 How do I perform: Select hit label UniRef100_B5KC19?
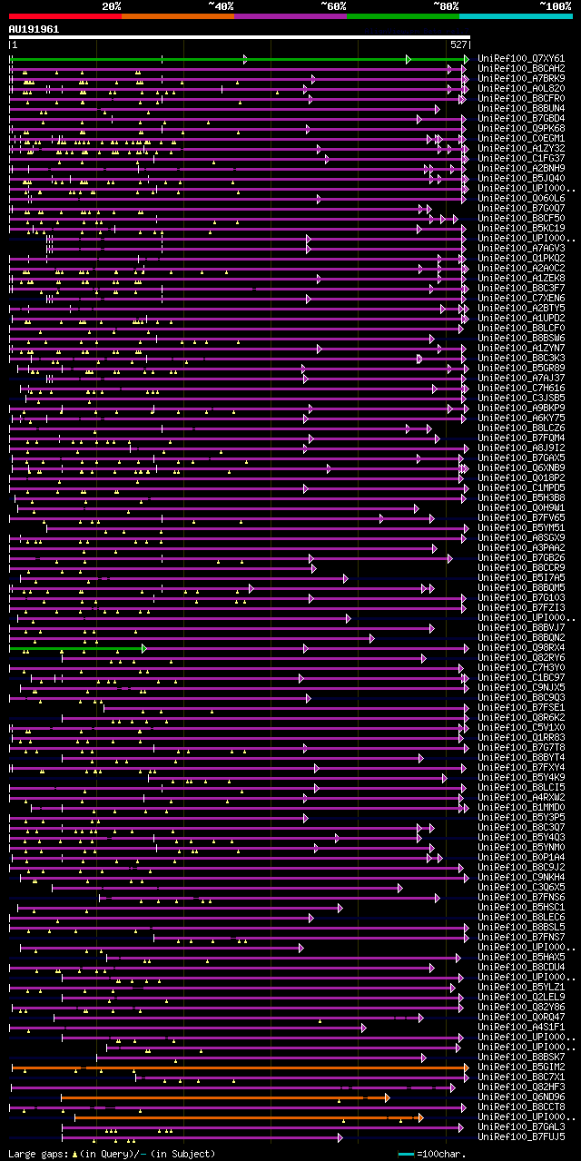[x=520, y=229]
